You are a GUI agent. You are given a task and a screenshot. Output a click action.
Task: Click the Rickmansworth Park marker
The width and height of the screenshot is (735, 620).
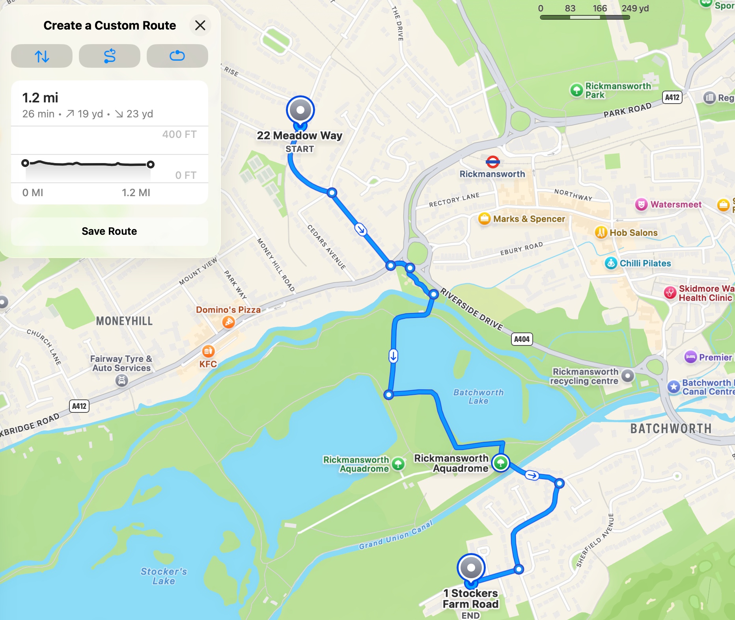[576, 90]
